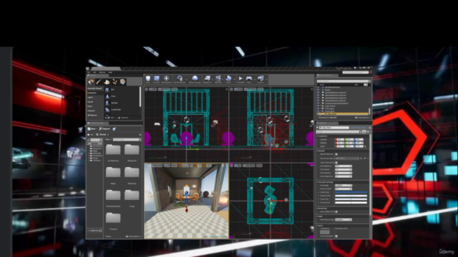This screenshot has width=458, height=257.
Task: Click the Game path breadcrumb
Action: point(102,135)
